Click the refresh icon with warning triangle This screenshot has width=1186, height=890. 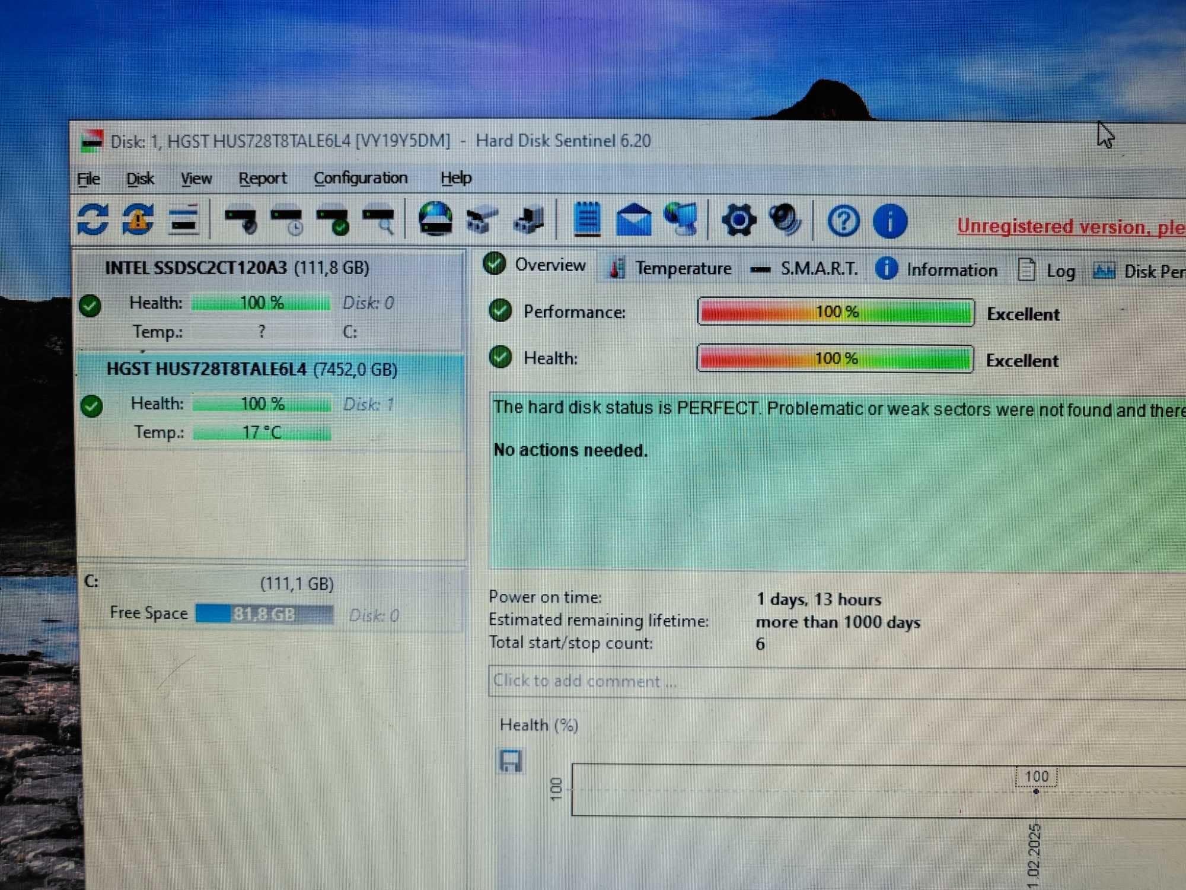pyautogui.click(x=138, y=220)
